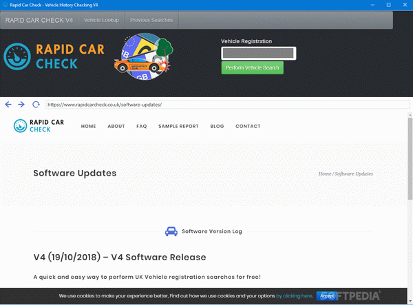Accept the cookie notice
This screenshot has width=413, height=305.
327,296
